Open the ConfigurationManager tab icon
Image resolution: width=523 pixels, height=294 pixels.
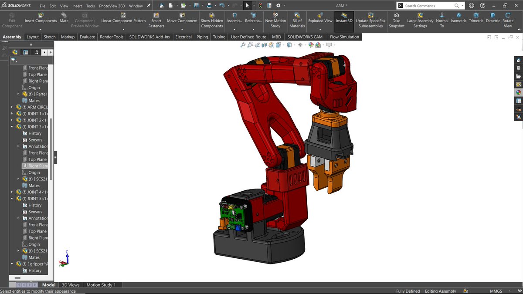(36, 52)
